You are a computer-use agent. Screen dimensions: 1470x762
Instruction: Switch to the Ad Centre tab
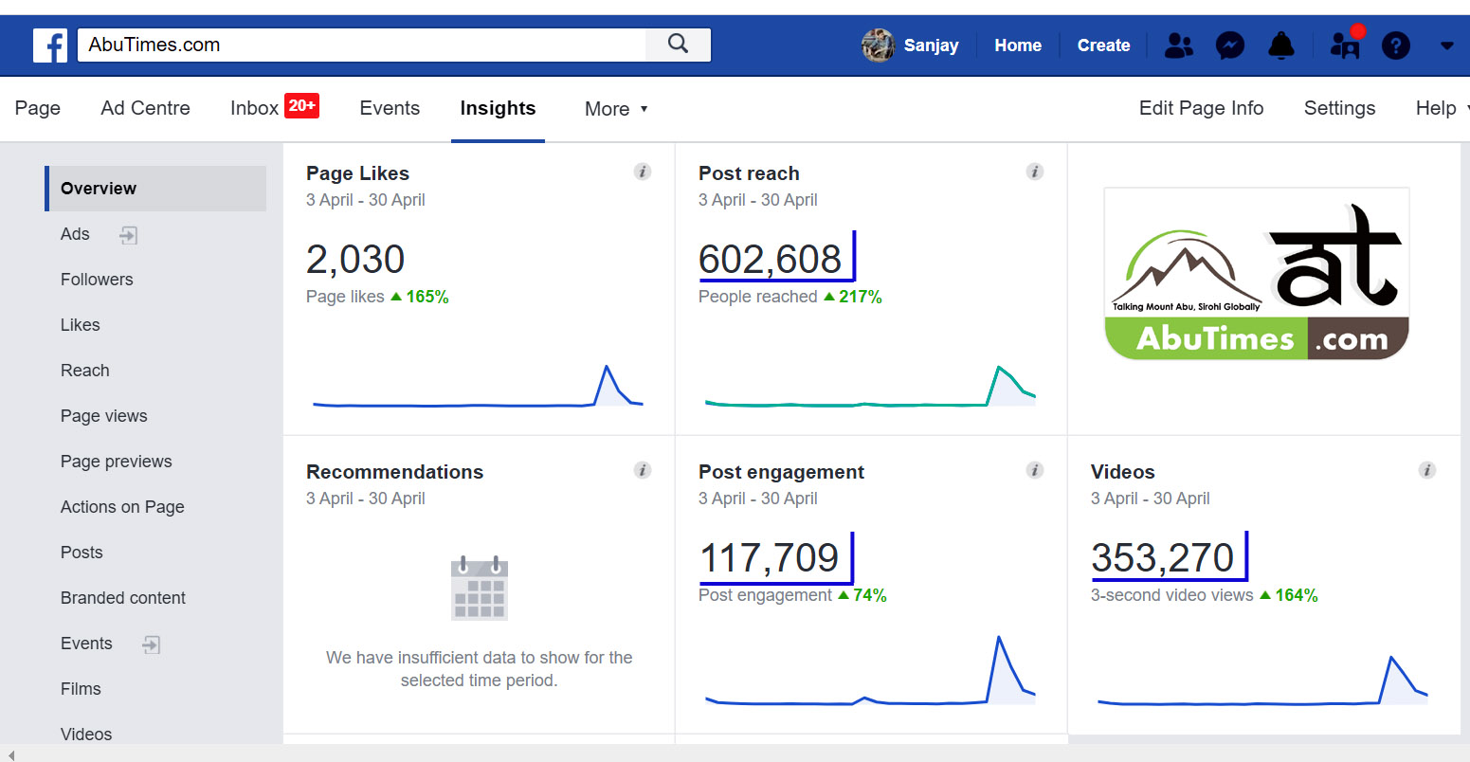tap(145, 108)
